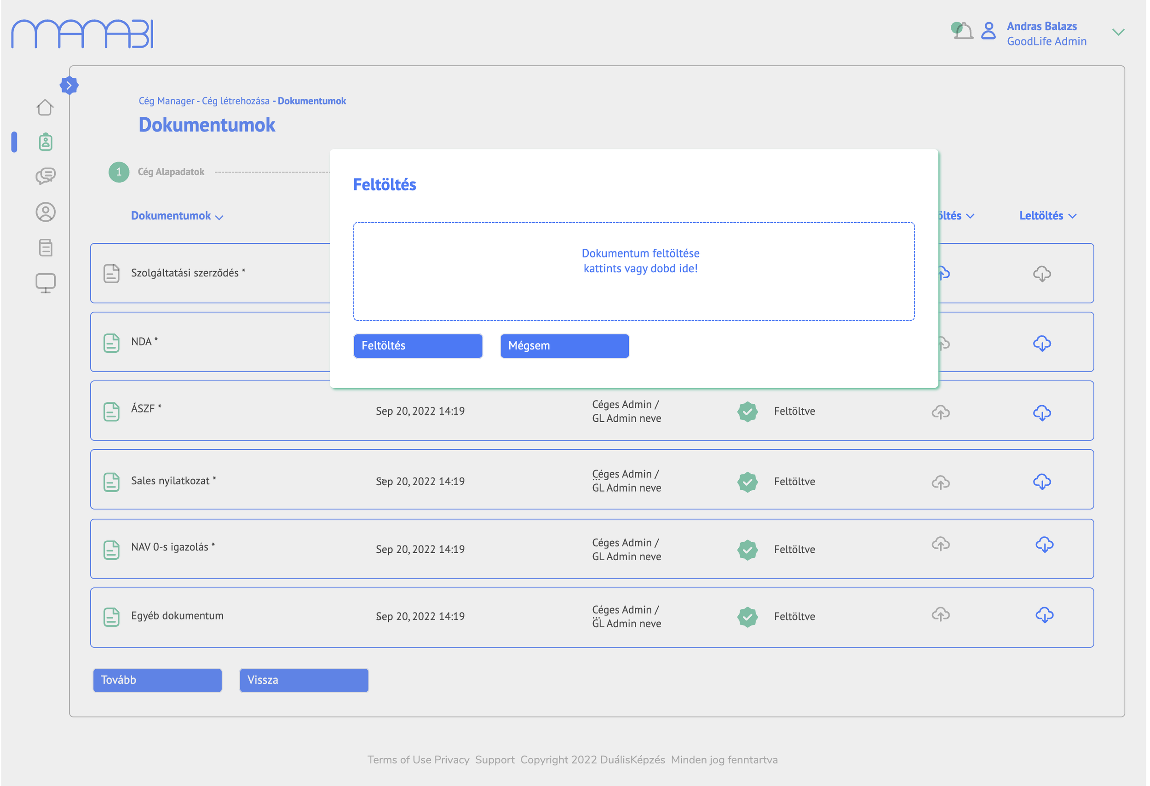Open the Home icon in the sidebar
1150x786 pixels.
point(45,107)
